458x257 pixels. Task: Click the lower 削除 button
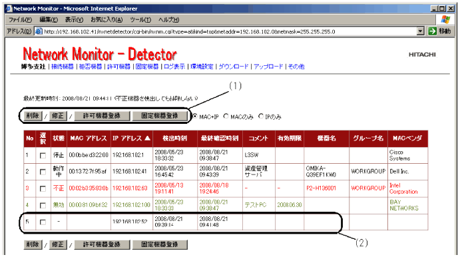(33, 244)
